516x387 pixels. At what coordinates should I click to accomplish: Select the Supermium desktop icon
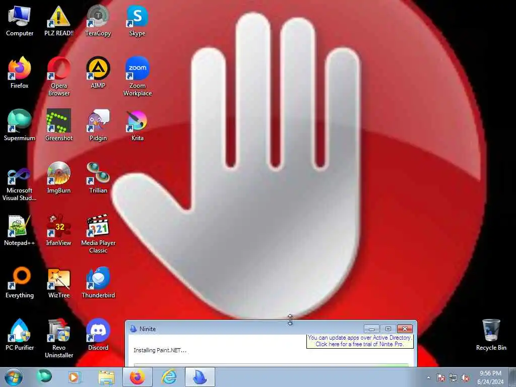(x=20, y=125)
